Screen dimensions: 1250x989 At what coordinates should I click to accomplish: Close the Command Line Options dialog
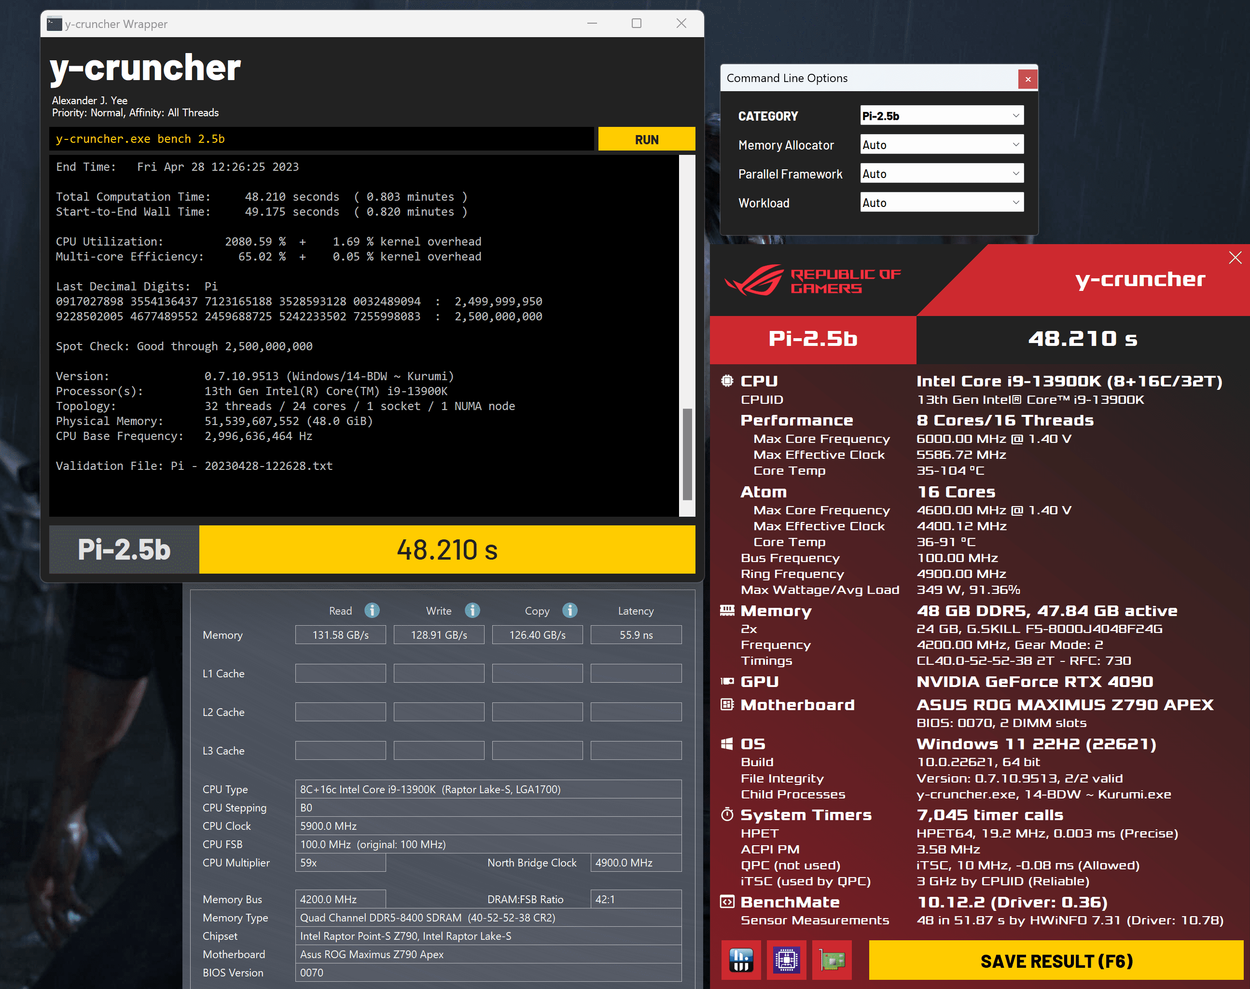pos(1028,79)
